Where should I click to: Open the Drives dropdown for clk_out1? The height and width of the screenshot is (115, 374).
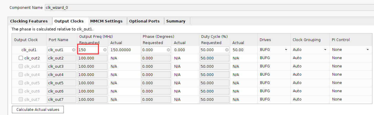pos(273,50)
